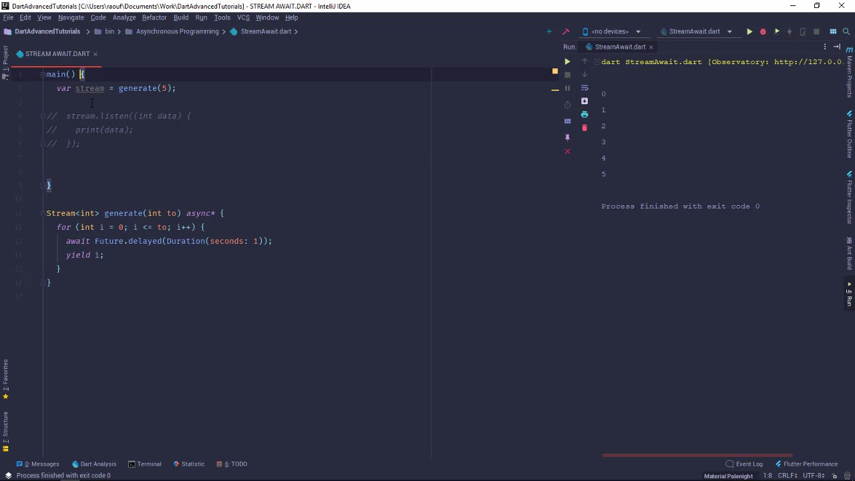Image resolution: width=855 pixels, height=481 pixels.
Task: Start debugging with the red bug icon
Action: (763, 31)
